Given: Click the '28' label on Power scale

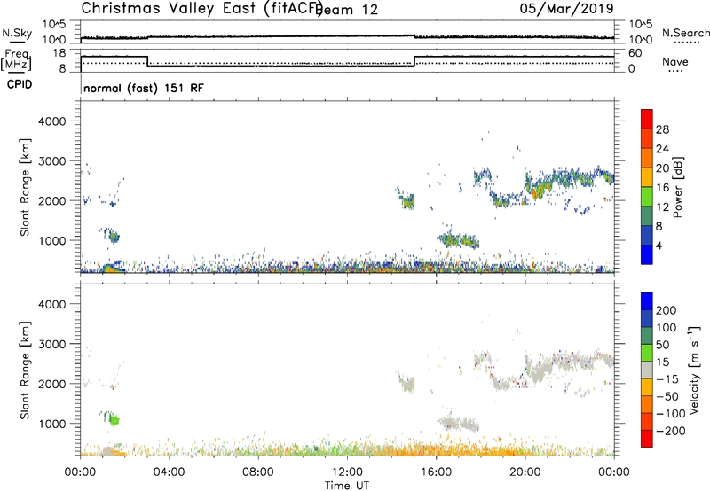Looking at the screenshot, I should [x=662, y=130].
